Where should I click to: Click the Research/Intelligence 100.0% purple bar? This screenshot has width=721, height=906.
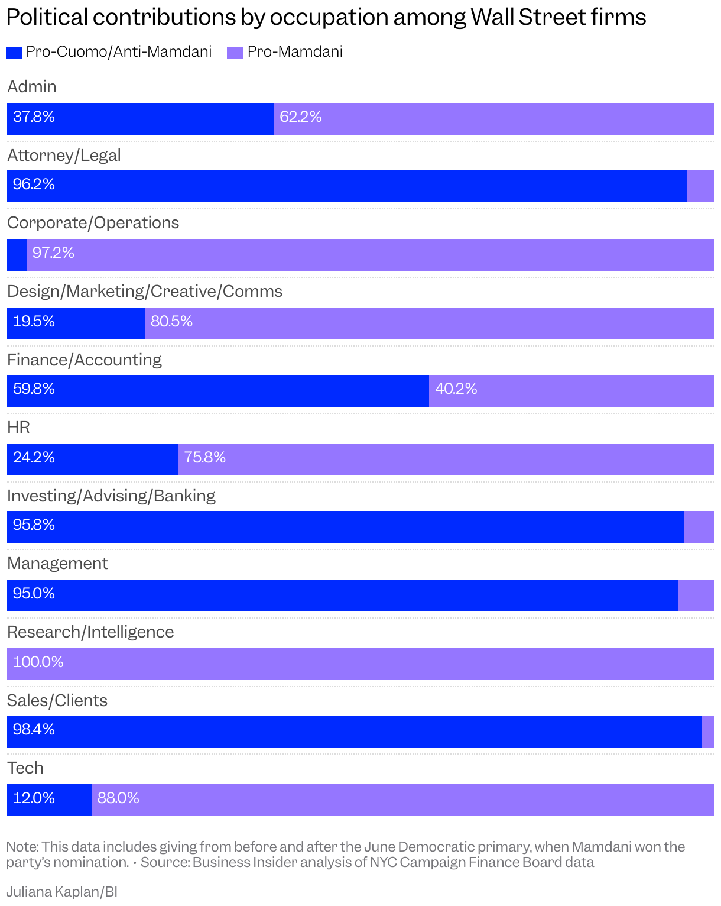[x=360, y=664]
